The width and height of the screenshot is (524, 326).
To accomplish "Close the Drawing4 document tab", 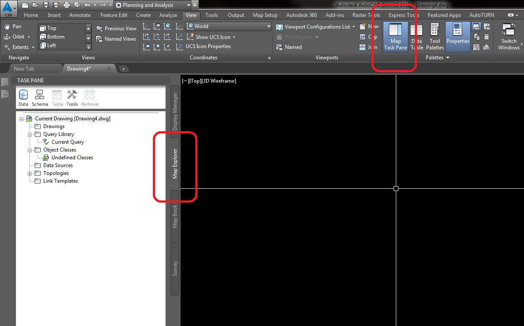I will pos(109,68).
